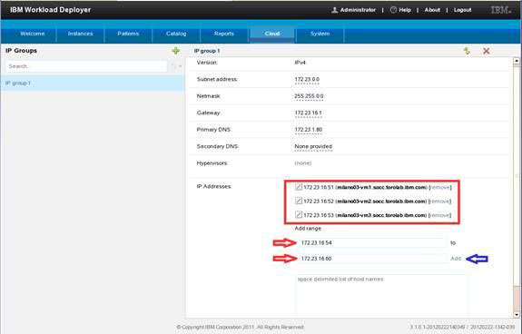Toggle checkbox for 172.23.16.53 address
The image size is (522, 334).
point(299,215)
